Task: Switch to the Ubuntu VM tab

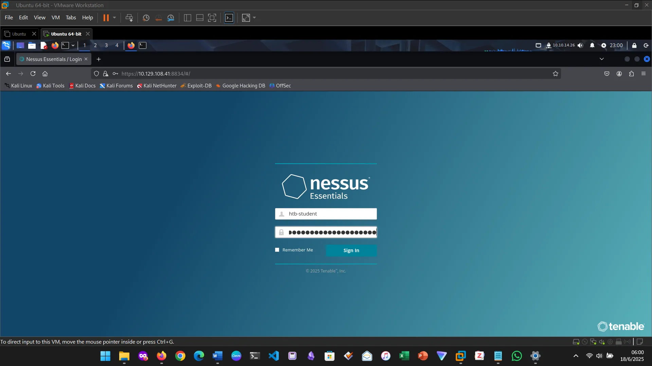Action: 19,34
